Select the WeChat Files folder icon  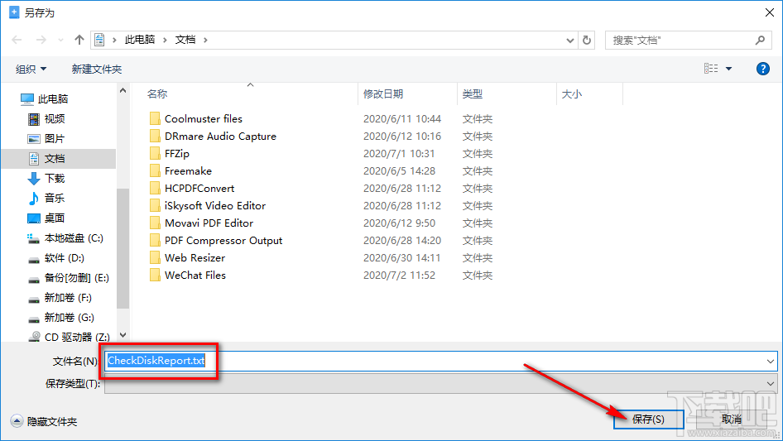tap(155, 276)
